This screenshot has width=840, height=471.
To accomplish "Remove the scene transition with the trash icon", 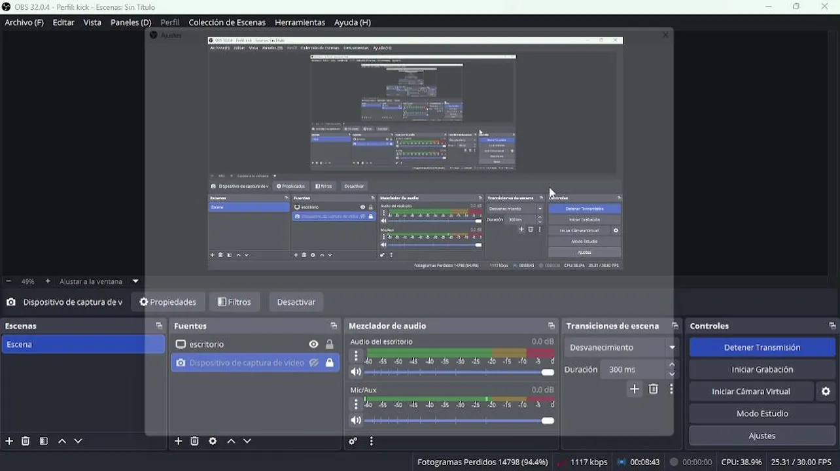I will [x=653, y=389].
